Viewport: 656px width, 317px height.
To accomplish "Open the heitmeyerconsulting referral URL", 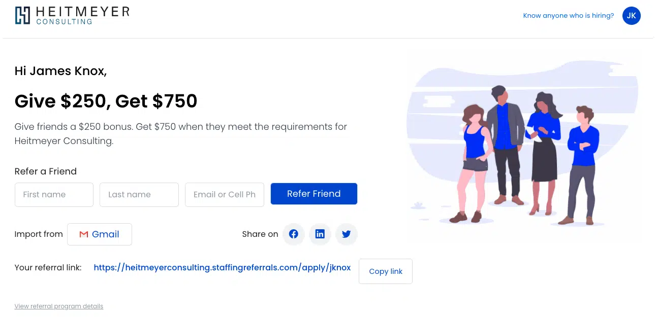I will 222,267.
